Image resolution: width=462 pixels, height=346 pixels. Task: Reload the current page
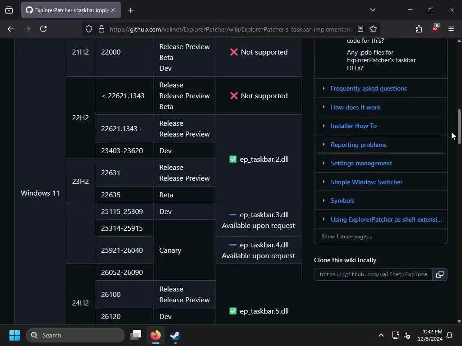point(43,29)
